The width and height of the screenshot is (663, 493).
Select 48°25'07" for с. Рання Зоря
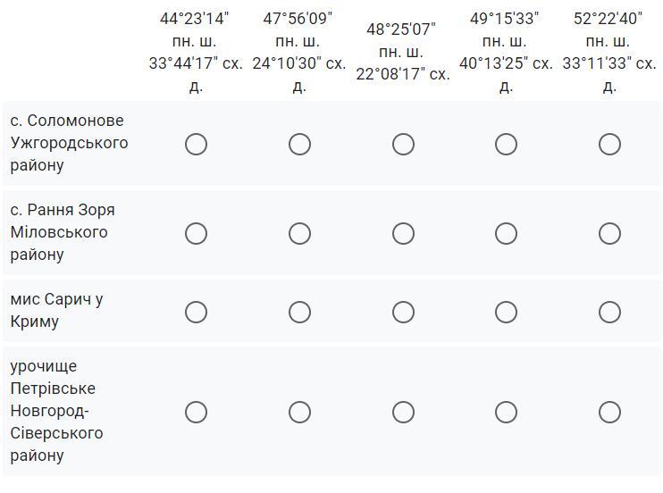pyautogui.click(x=403, y=233)
